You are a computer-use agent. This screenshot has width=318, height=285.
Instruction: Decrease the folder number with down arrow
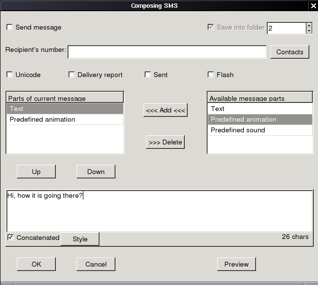309,31
